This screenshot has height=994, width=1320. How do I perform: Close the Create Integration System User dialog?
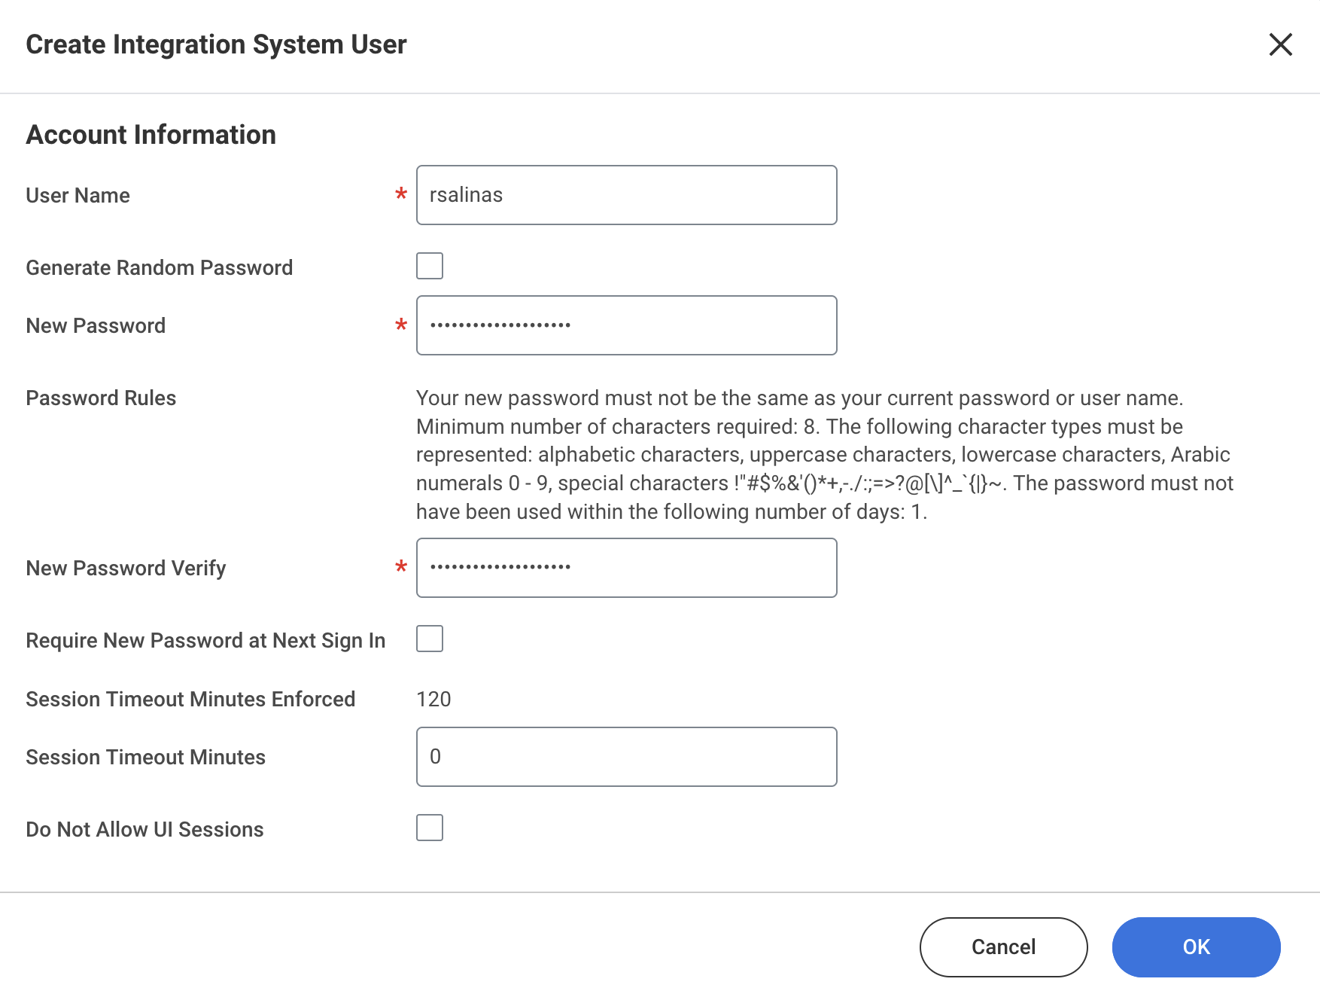coord(1280,44)
